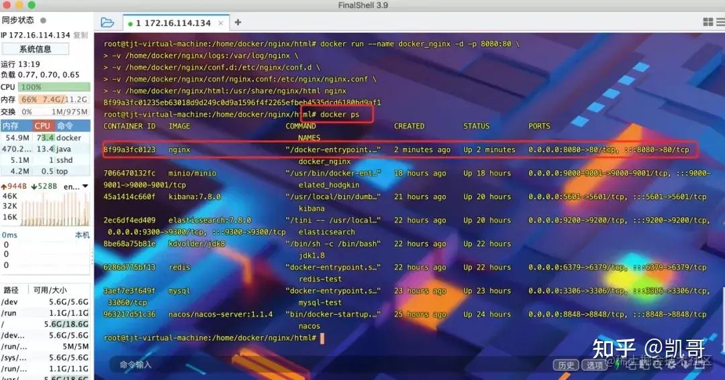Open the 历史 command history button
725x380 pixels.
coord(566,365)
